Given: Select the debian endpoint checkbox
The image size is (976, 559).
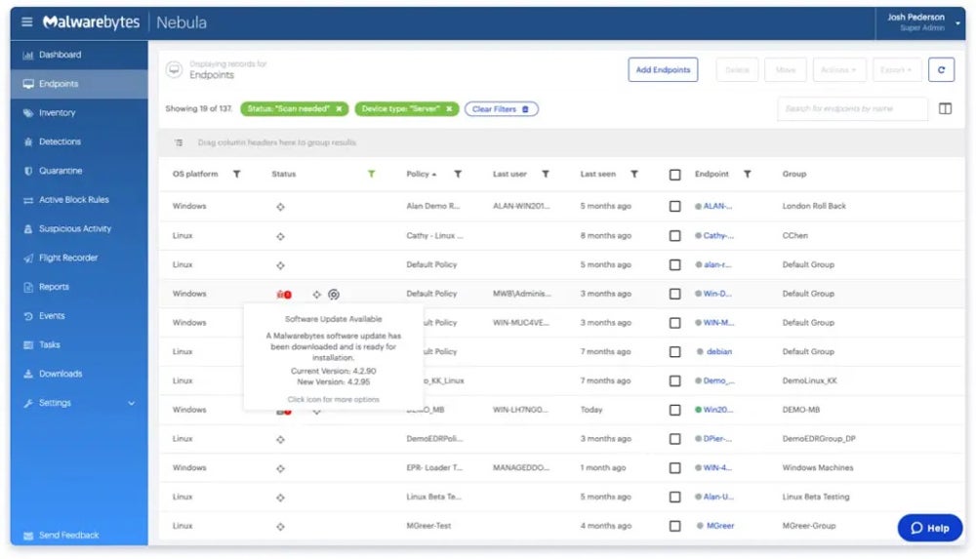Looking at the screenshot, I should 674,352.
